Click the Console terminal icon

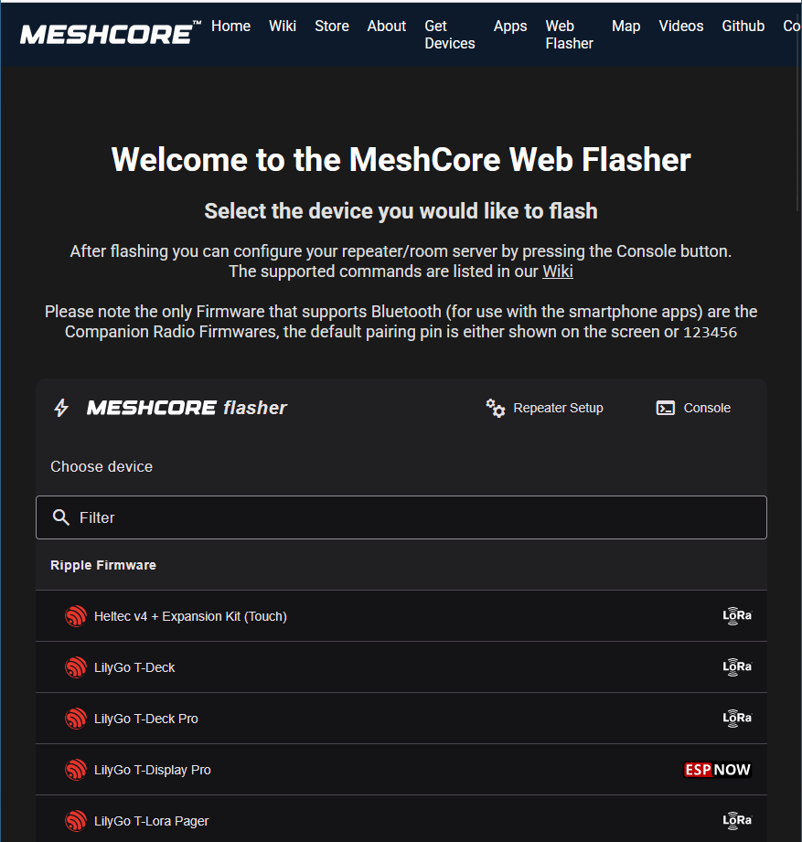coord(666,408)
